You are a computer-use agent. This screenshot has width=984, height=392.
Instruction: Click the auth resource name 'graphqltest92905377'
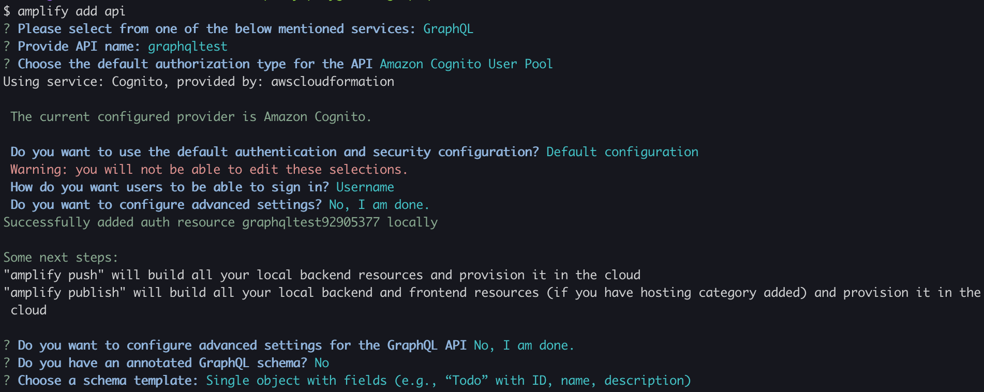coord(311,222)
